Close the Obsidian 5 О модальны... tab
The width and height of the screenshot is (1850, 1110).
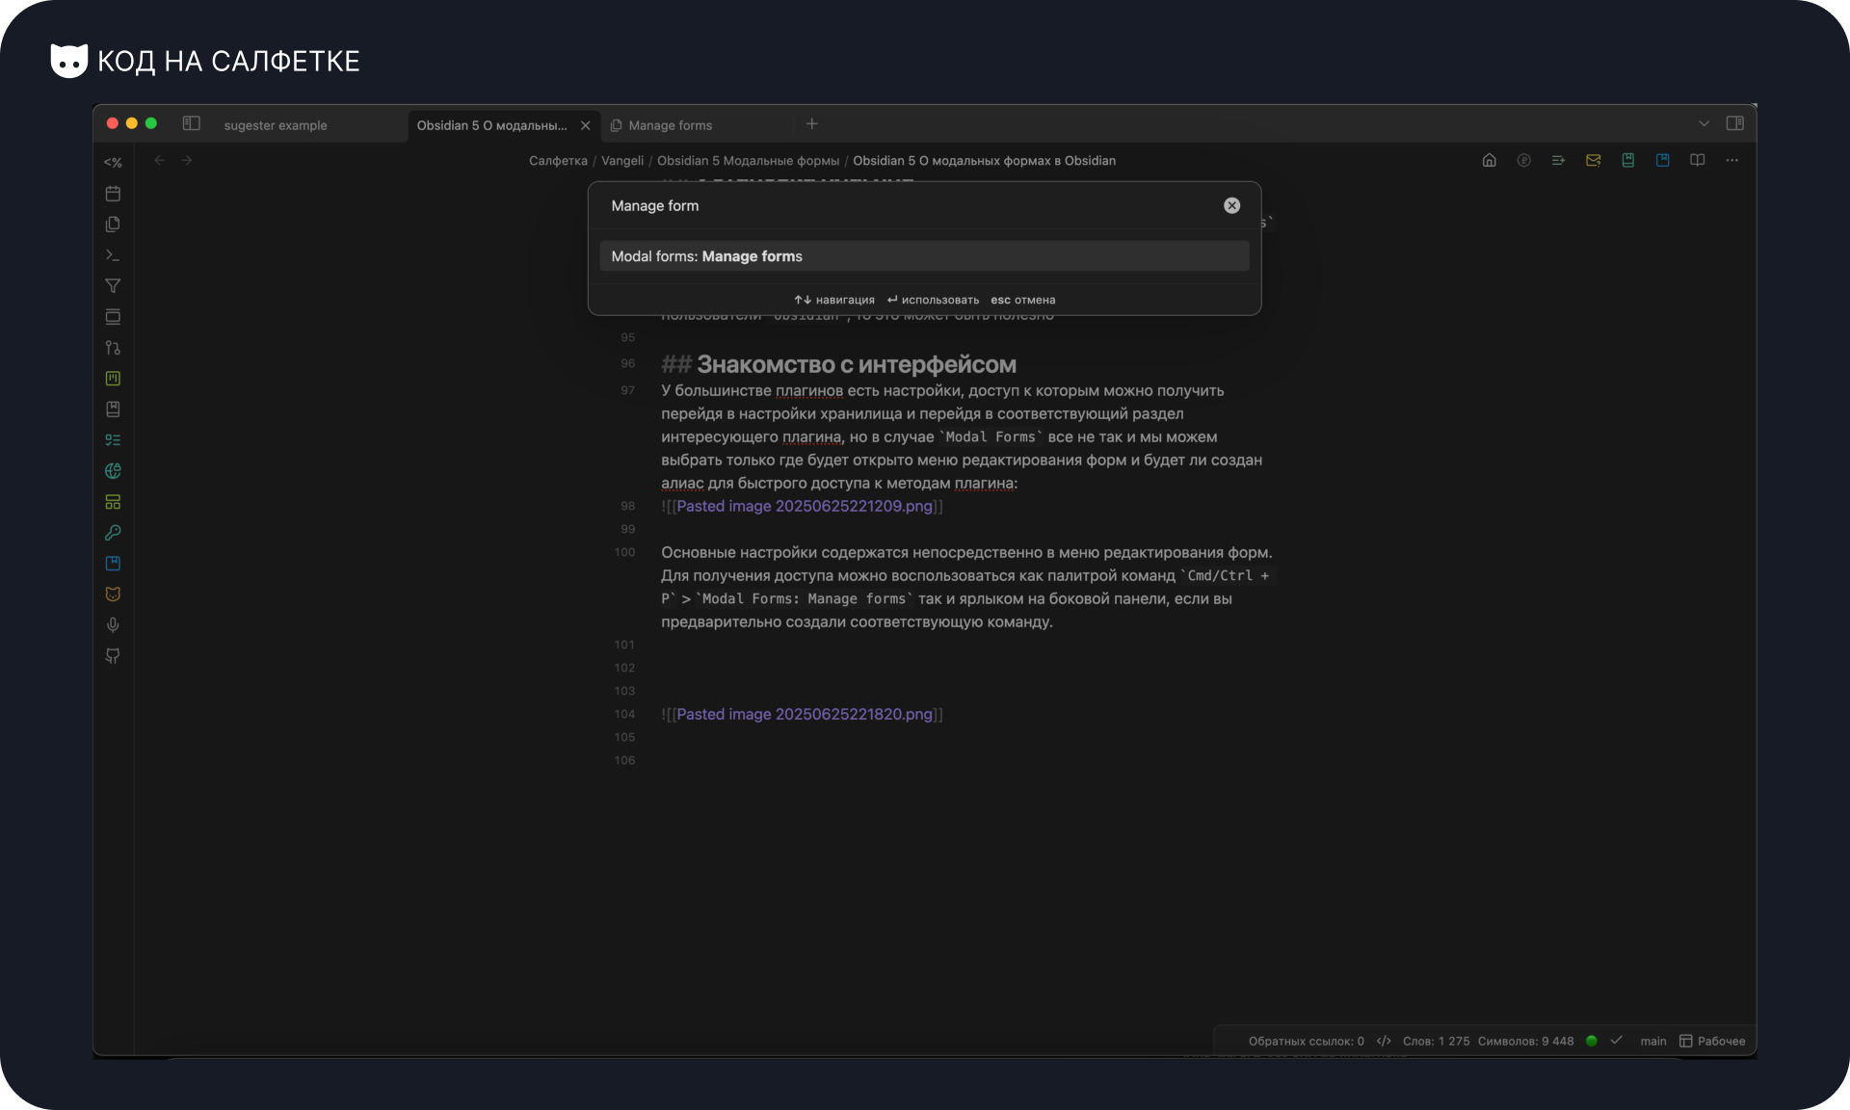585,125
